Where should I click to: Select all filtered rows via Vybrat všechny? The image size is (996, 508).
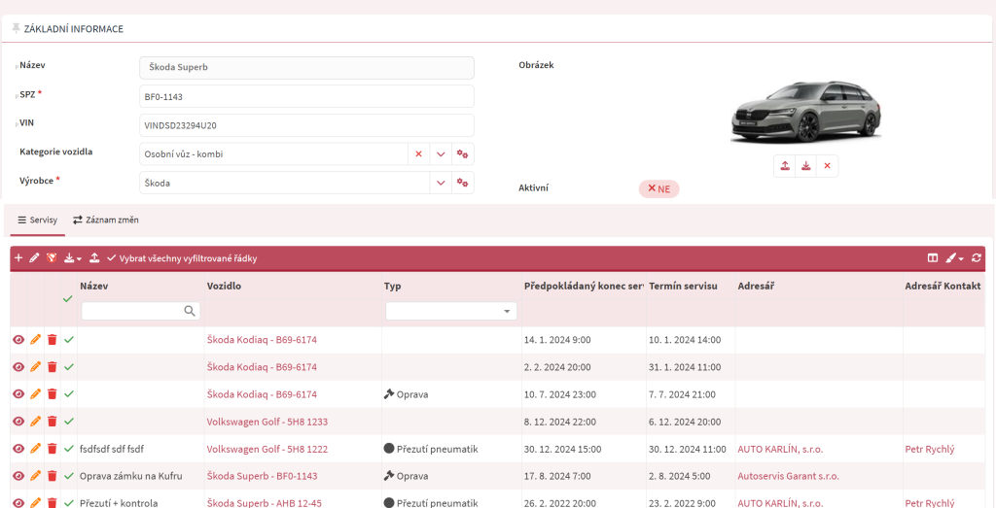click(x=174, y=258)
